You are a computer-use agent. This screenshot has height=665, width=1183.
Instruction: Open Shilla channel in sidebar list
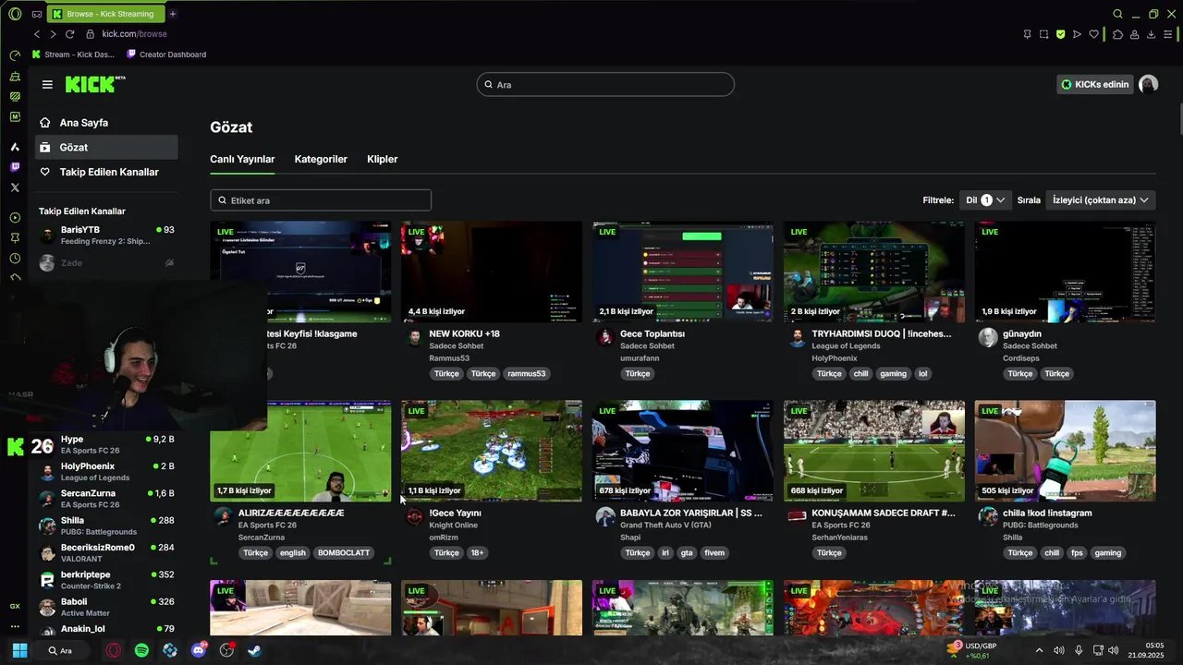106,526
